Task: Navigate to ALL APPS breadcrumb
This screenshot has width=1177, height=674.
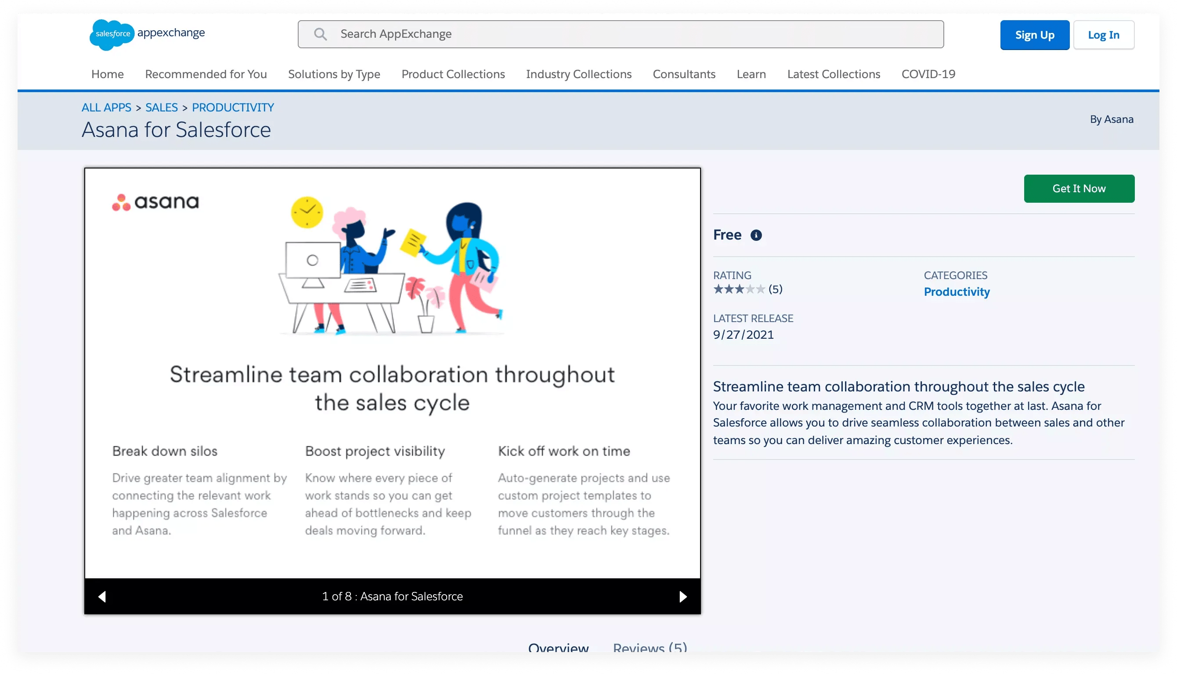Action: click(106, 107)
